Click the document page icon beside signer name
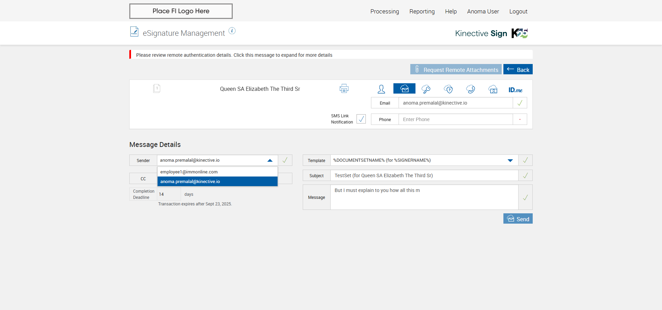Image resolution: width=662 pixels, height=310 pixels. 157,88
